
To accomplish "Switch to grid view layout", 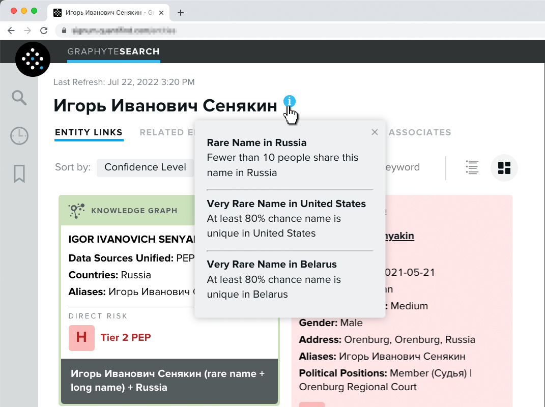I will tap(504, 167).
